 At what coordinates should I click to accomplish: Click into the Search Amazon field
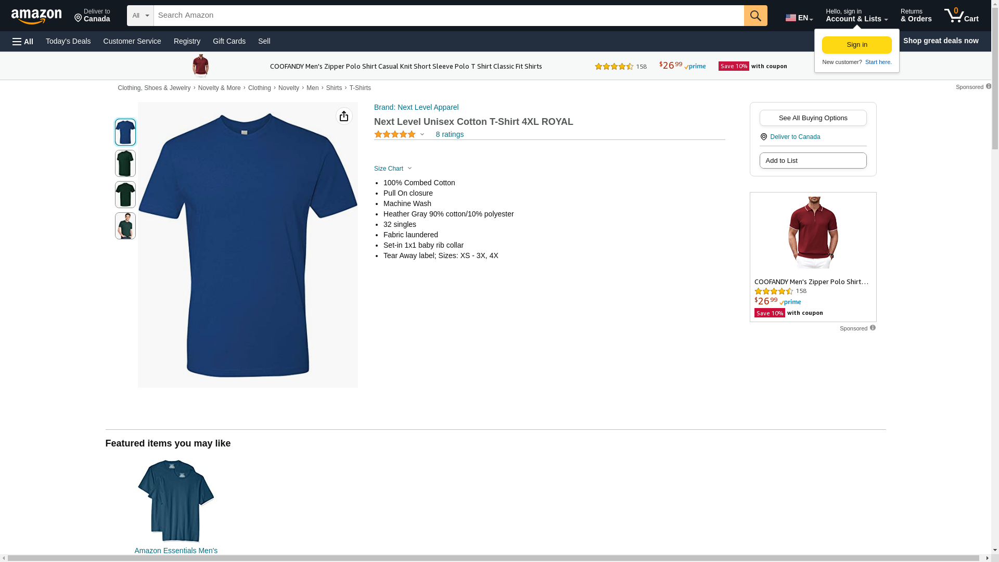pos(447,16)
